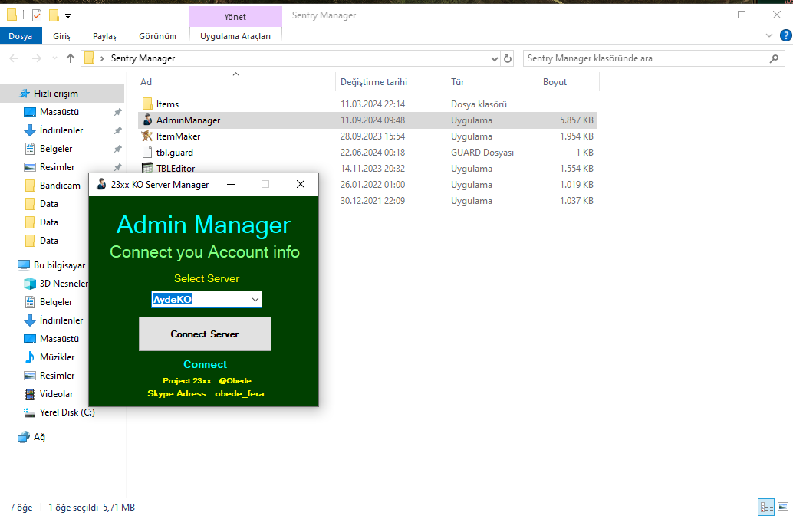Click the up-arrow parent folder icon
Image resolution: width=793 pixels, height=516 pixels.
pos(71,58)
